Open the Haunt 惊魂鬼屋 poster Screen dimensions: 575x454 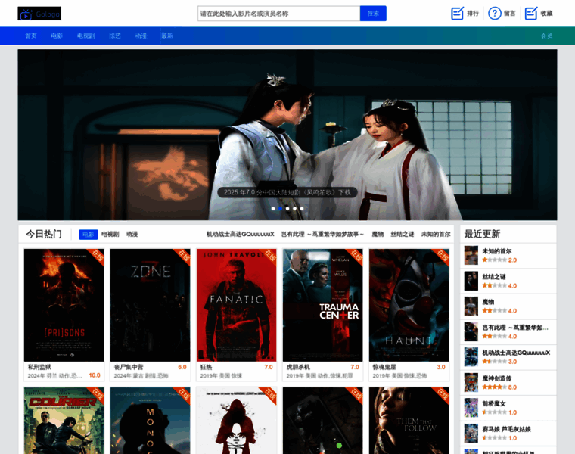coord(409,305)
